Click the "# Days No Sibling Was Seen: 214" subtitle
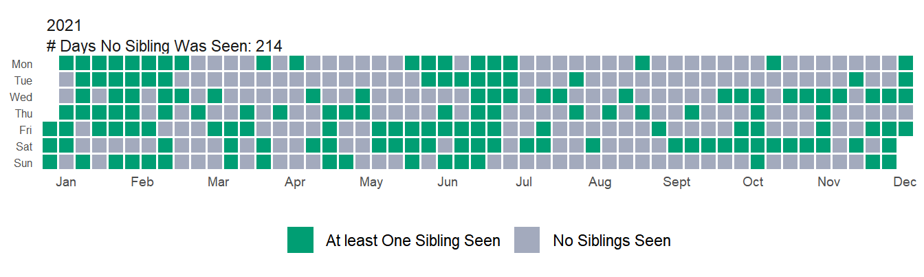This screenshot has height=277, width=924. (164, 46)
